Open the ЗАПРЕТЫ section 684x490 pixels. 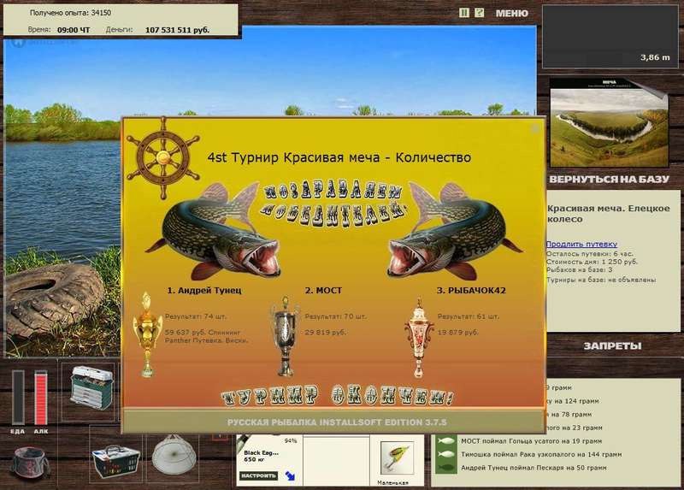tap(612, 346)
